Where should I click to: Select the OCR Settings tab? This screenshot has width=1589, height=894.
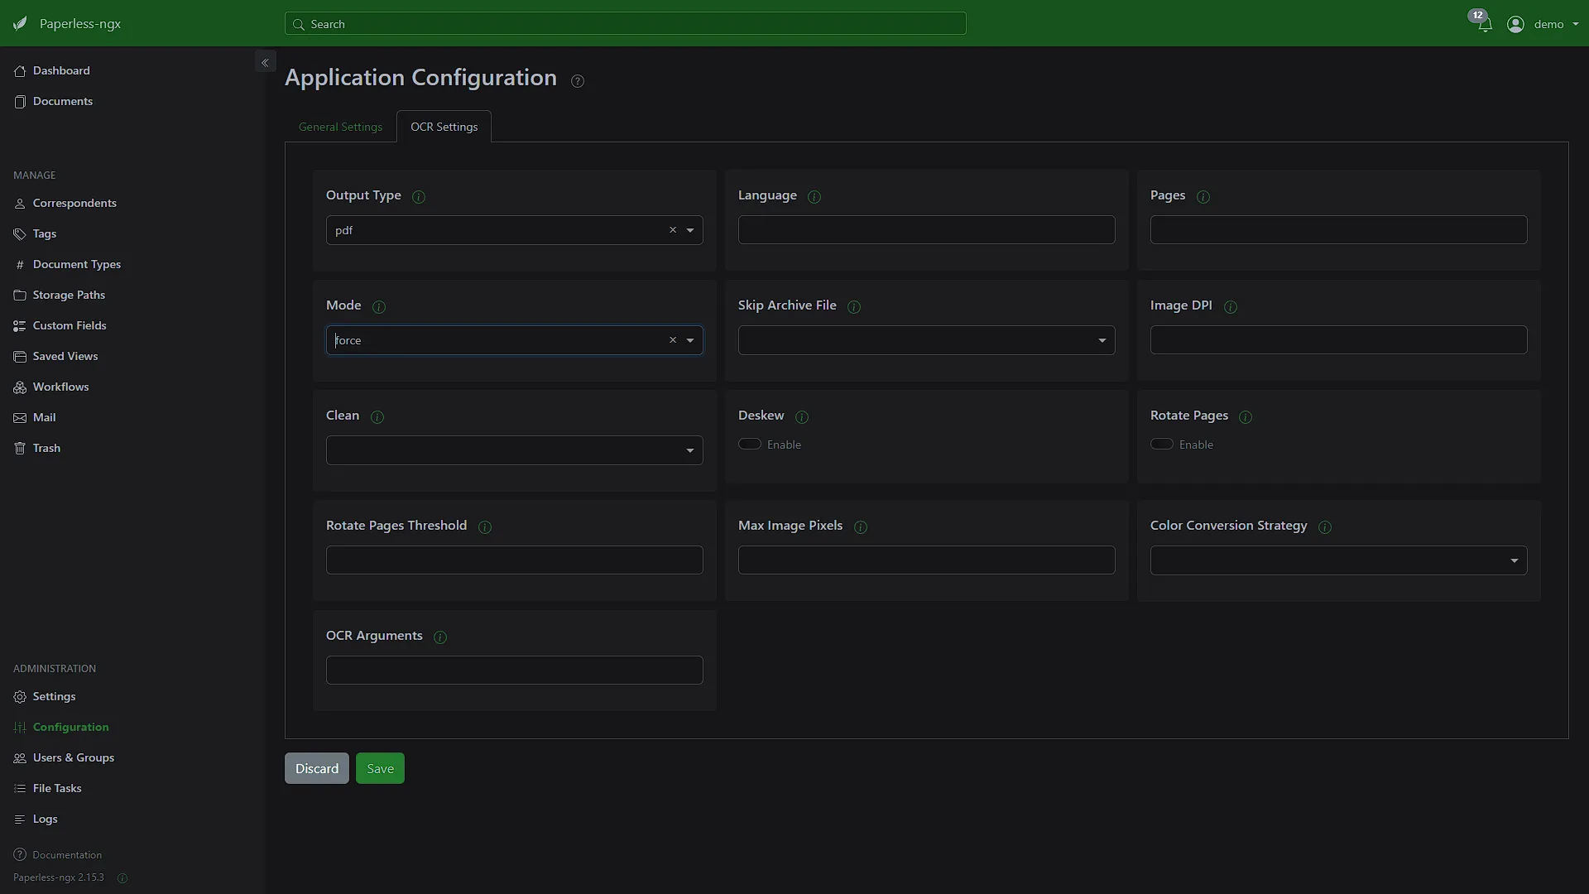444,127
